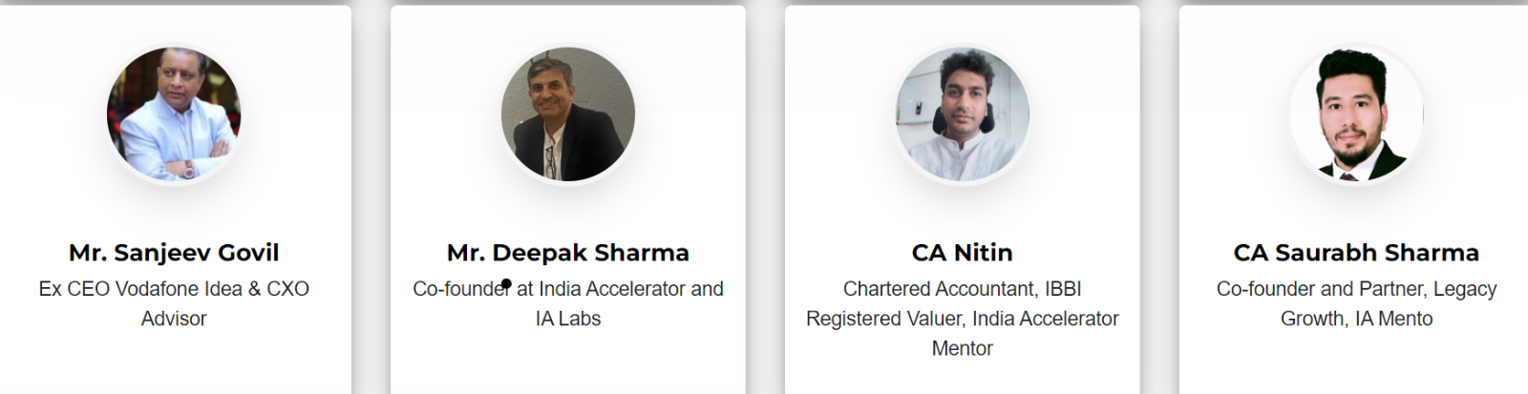The image size is (1528, 394).
Task: Select 'Growth, IA Mento' description line
Action: [x=1356, y=319]
